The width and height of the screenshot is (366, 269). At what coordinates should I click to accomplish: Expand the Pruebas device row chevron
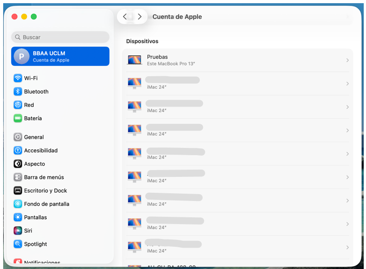point(347,60)
